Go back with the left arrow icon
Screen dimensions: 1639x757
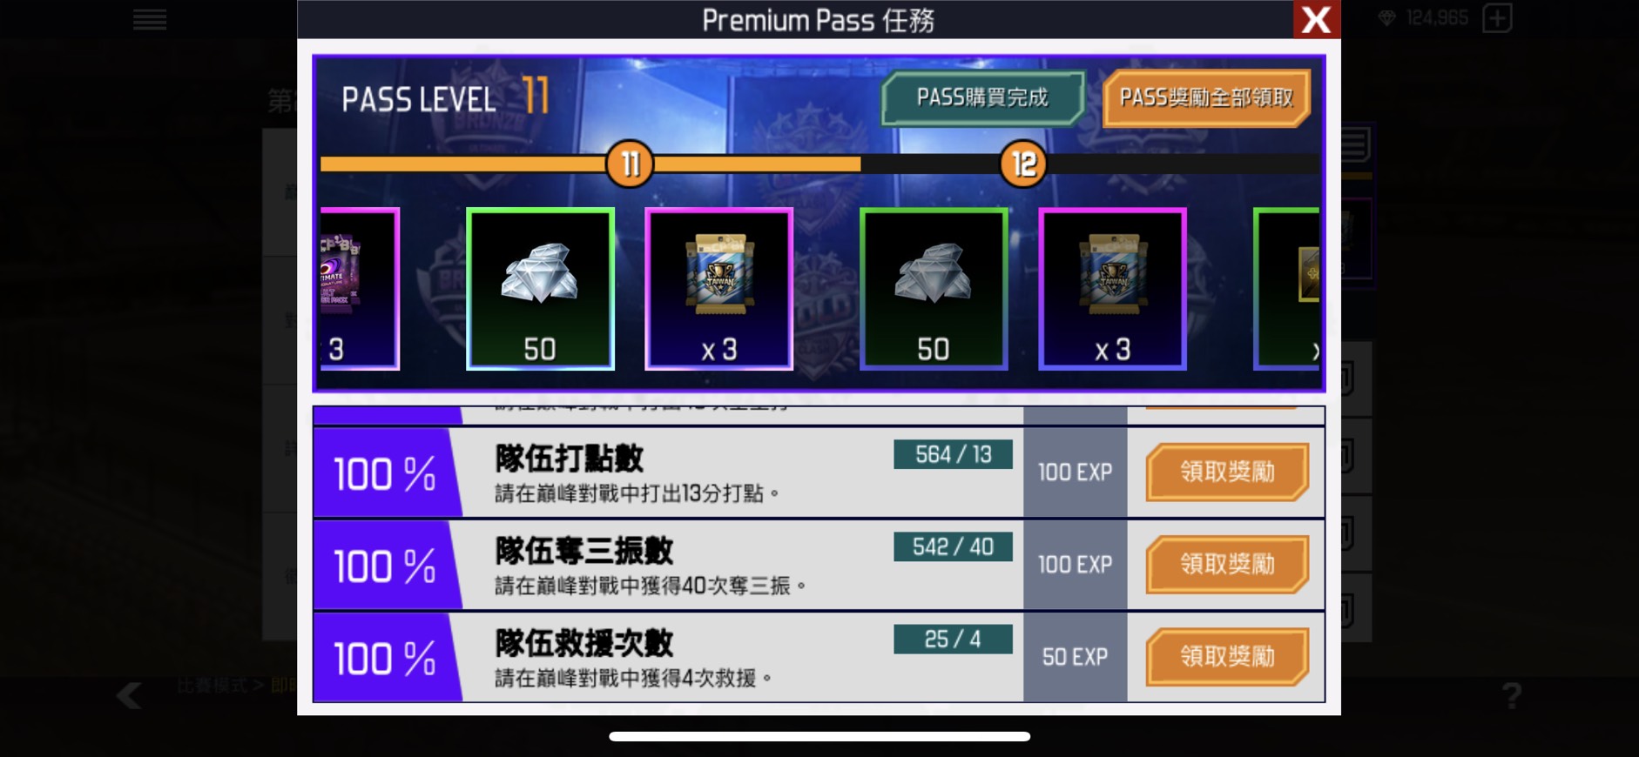coord(130,694)
